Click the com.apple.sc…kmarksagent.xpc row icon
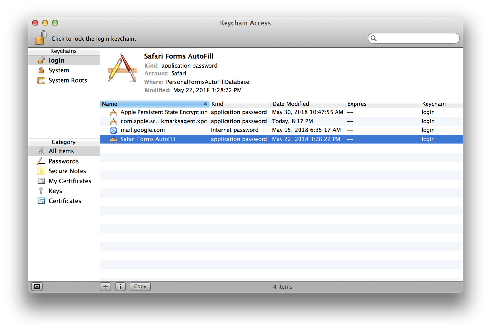491x332 pixels. (113, 121)
